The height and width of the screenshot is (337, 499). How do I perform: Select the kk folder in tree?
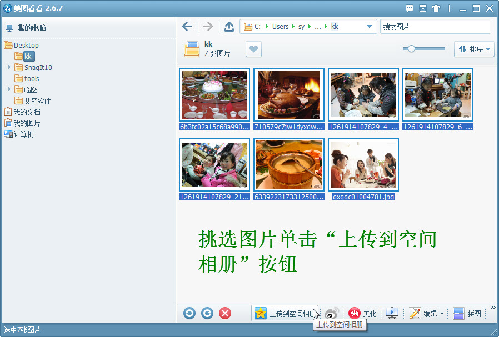tap(25, 56)
